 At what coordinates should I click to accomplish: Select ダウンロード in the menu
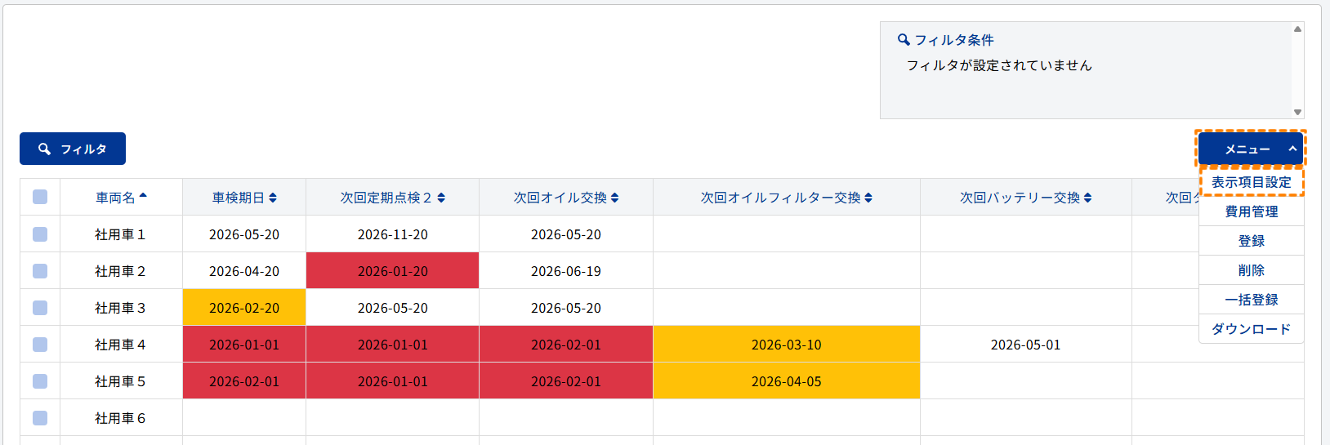tap(1251, 329)
